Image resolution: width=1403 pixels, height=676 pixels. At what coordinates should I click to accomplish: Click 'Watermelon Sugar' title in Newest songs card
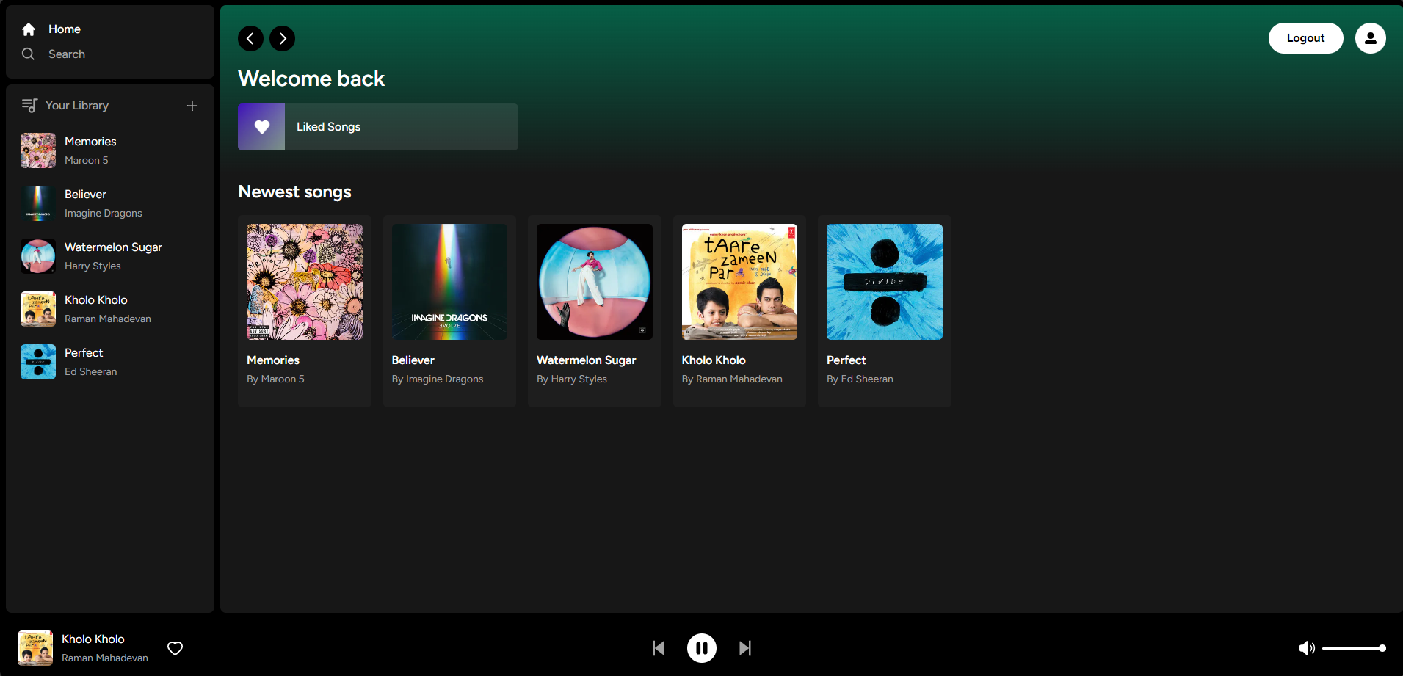[x=587, y=360]
